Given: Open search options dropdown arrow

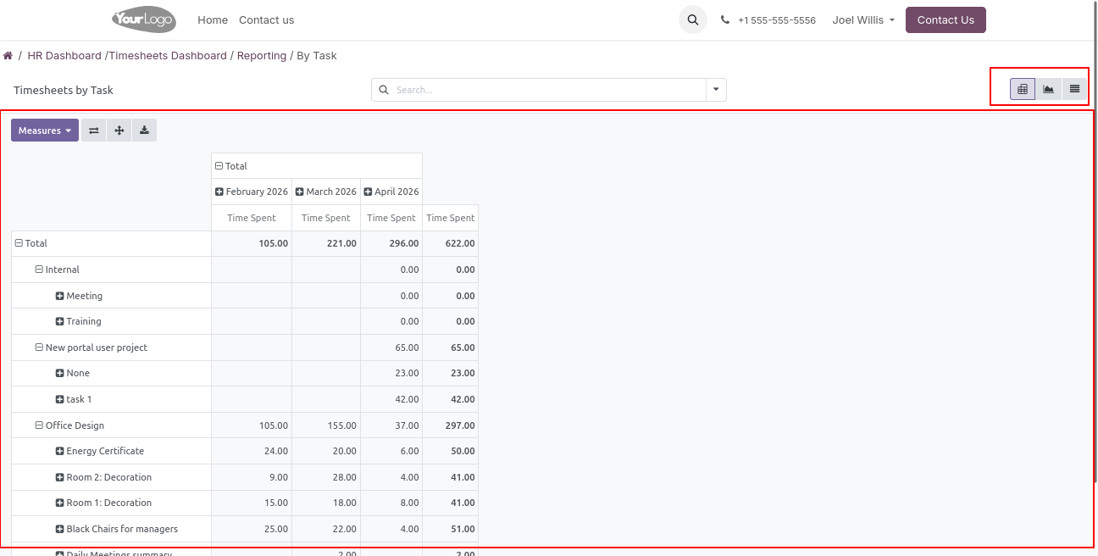Looking at the screenshot, I should click(716, 90).
